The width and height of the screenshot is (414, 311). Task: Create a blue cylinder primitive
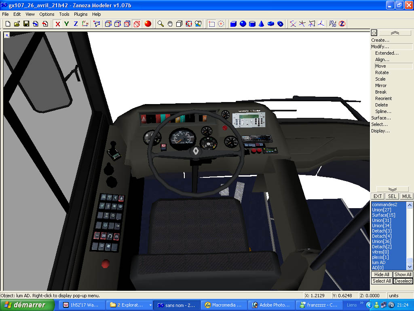tap(252, 24)
